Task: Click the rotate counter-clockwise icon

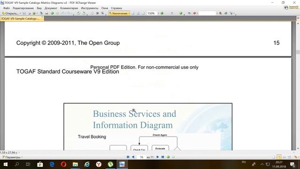Action: pyautogui.click(x=78, y=13)
